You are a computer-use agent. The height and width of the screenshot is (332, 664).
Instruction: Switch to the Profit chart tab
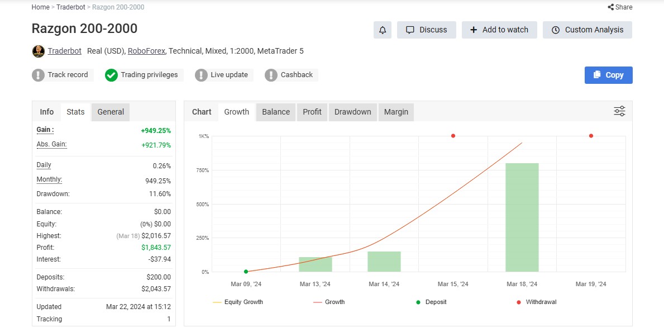coord(312,112)
